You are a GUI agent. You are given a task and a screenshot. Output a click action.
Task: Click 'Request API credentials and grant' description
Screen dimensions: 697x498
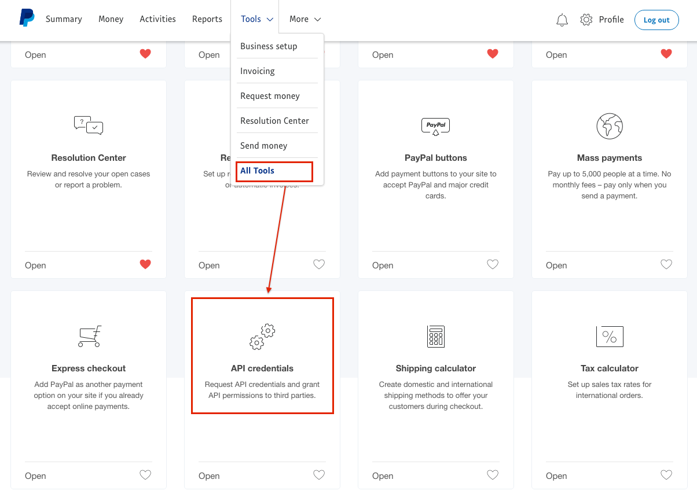click(262, 390)
